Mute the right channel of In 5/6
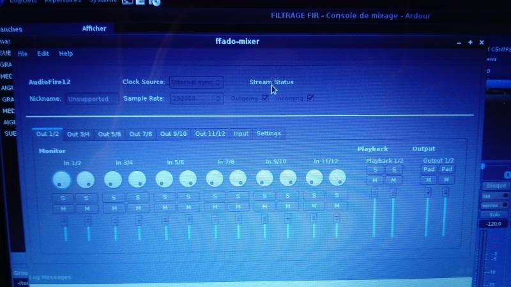Viewport: 511px width, 287px height. (x=188, y=207)
